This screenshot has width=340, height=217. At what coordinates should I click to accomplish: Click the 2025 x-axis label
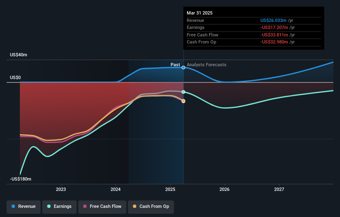coord(170,190)
